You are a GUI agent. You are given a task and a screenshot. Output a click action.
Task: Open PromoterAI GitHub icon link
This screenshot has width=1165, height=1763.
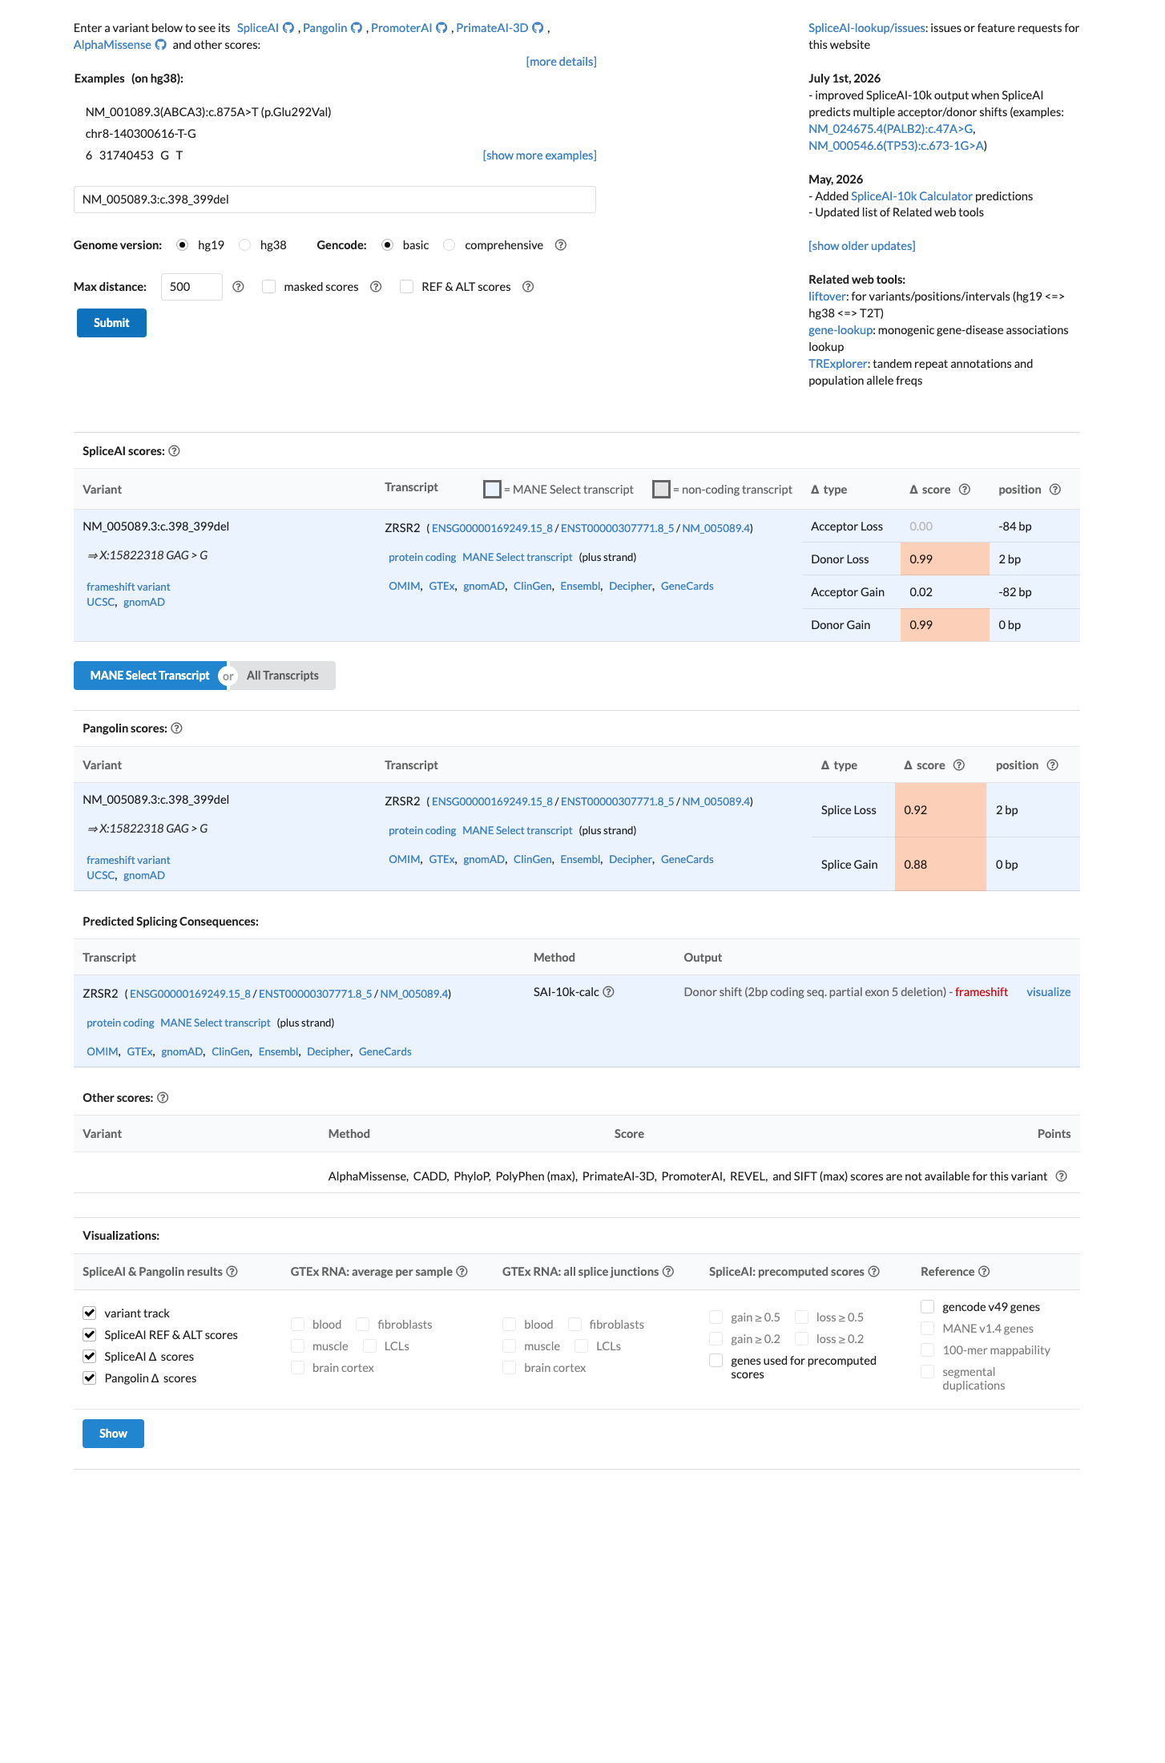coord(441,28)
